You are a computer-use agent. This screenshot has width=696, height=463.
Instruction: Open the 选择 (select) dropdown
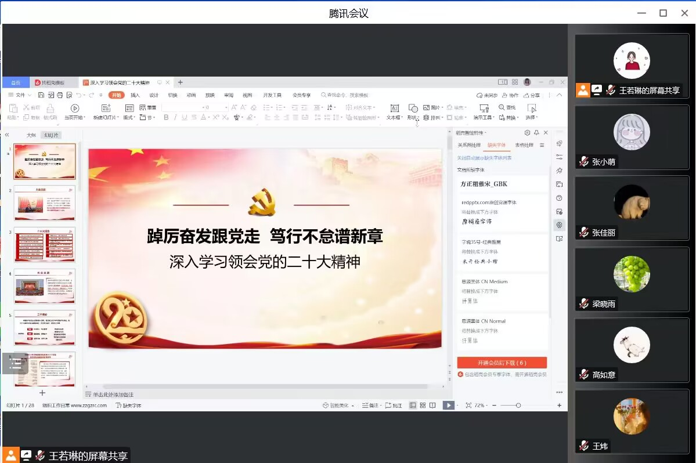531,118
